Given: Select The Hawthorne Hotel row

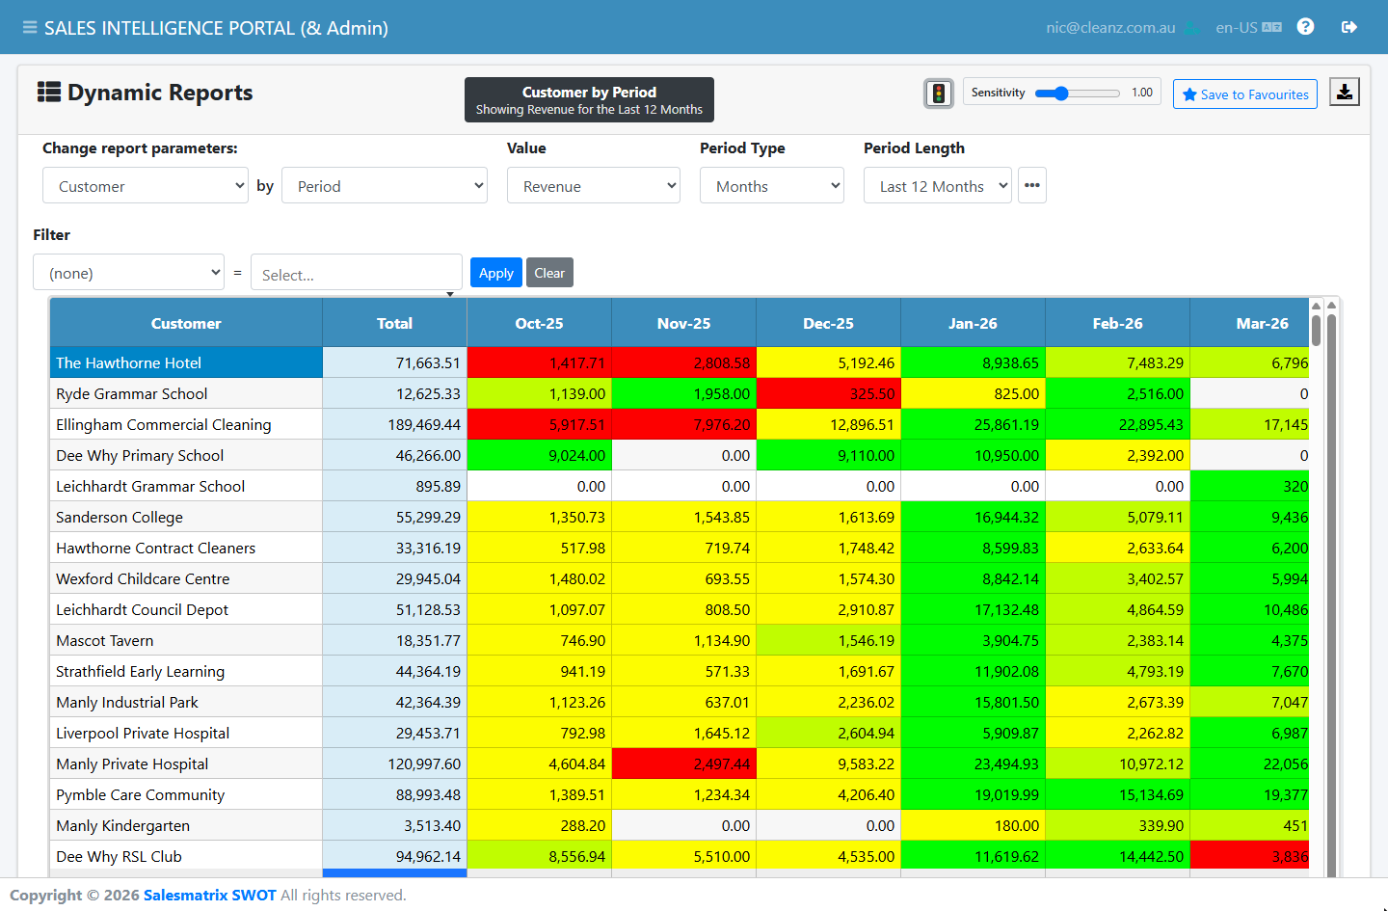Looking at the screenshot, I should point(186,362).
